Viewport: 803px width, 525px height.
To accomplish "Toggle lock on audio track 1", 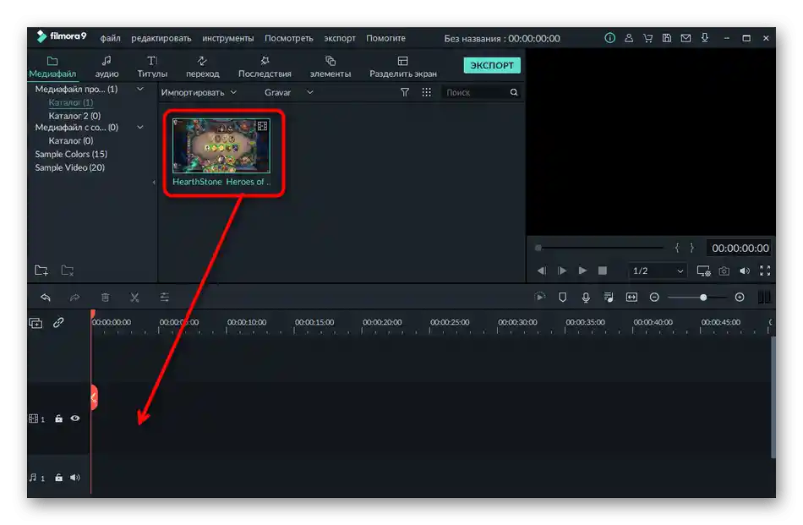I will click(59, 478).
